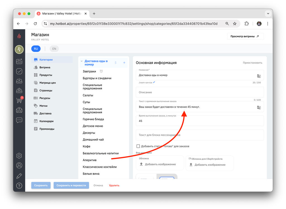Open the chat bubble sidebar icon
This screenshot has height=209, width=286.
[19, 120]
